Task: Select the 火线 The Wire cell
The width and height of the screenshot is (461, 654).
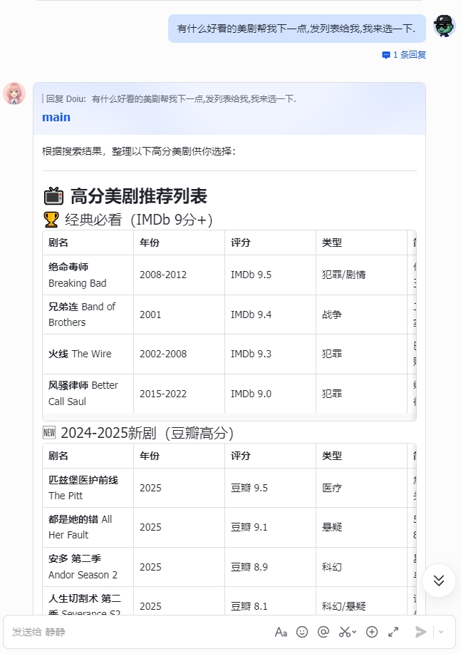Action: [88, 354]
